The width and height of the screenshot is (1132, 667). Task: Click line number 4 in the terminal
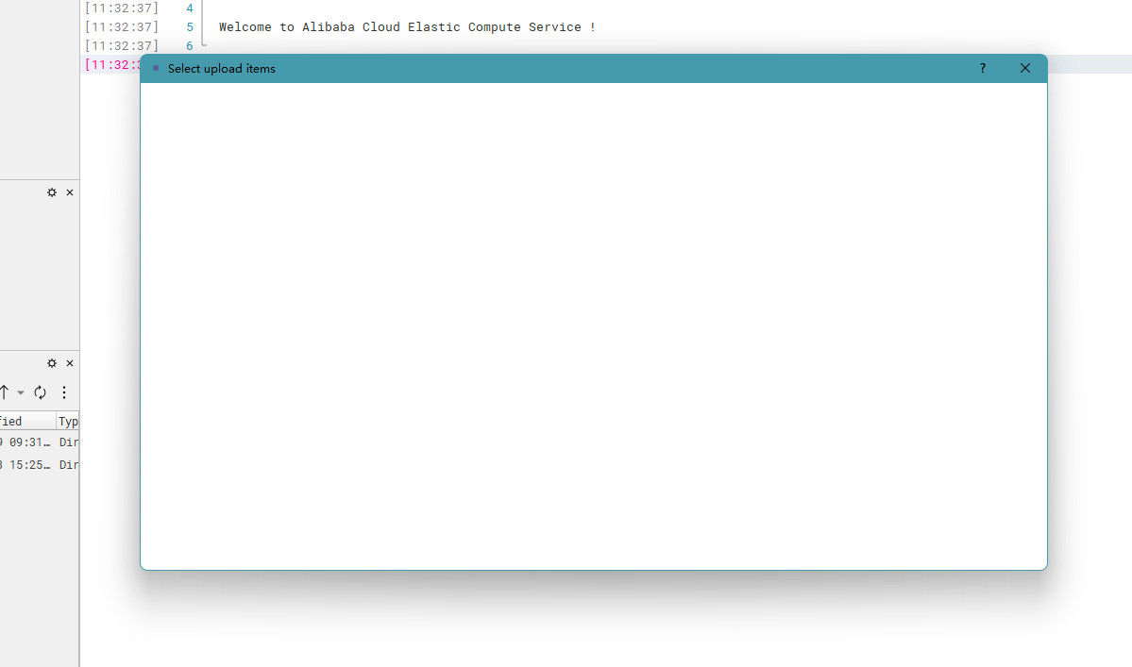tap(190, 8)
